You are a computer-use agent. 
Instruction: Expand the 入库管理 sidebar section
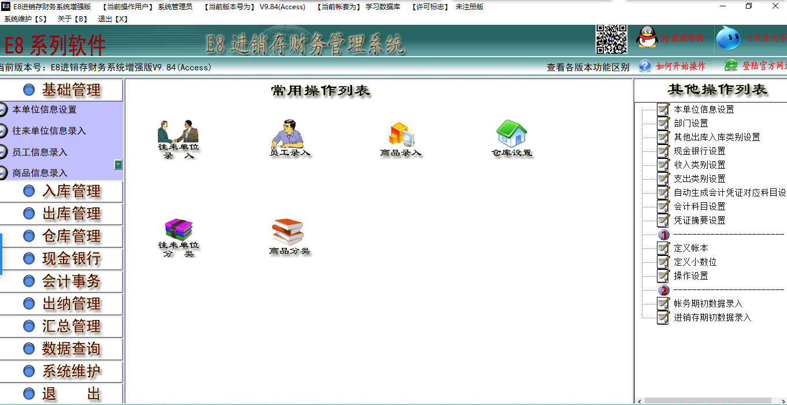[61, 191]
